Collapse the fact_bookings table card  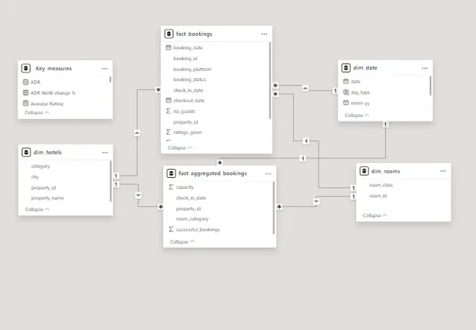click(180, 148)
